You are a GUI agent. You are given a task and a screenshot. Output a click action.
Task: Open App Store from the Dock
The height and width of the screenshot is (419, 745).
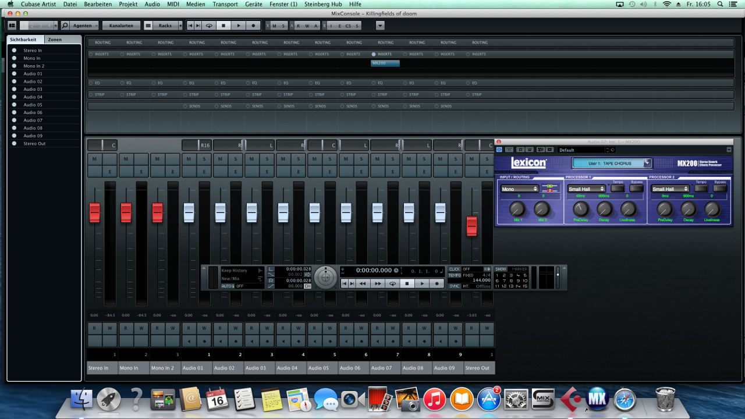coord(489,399)
